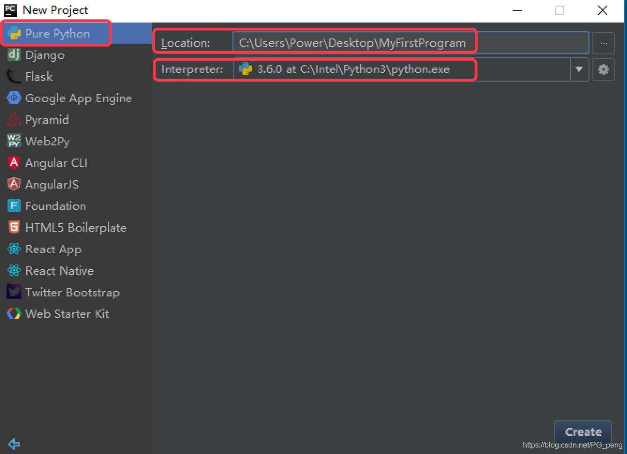Open the Interpreter dropdown arrow
The image size is (627, 454).
tap(579, 69)
